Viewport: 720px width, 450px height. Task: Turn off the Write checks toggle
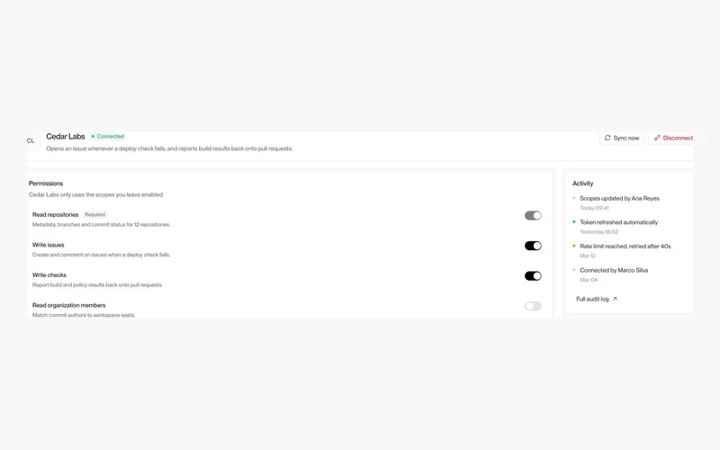pyautogui.click(x=533, y=276)
